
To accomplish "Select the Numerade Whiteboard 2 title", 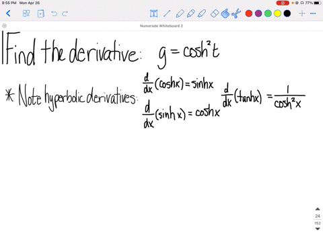I will [161, 26].
